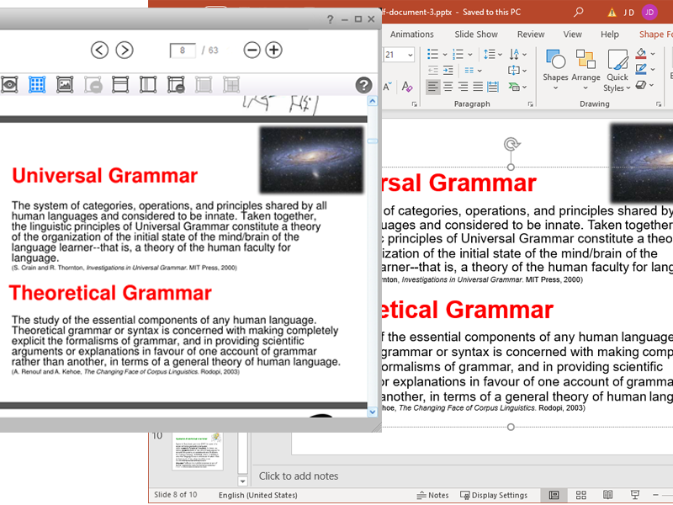Open Quick Styles gallery
The height and width of the screenshot is (505, 673).
point(617,70)
